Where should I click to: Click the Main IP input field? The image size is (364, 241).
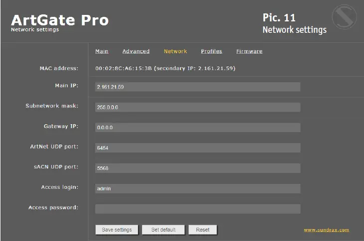click(x=198, y=87)
